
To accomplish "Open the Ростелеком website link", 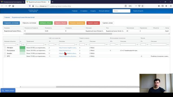I will [x=65, y=50].
